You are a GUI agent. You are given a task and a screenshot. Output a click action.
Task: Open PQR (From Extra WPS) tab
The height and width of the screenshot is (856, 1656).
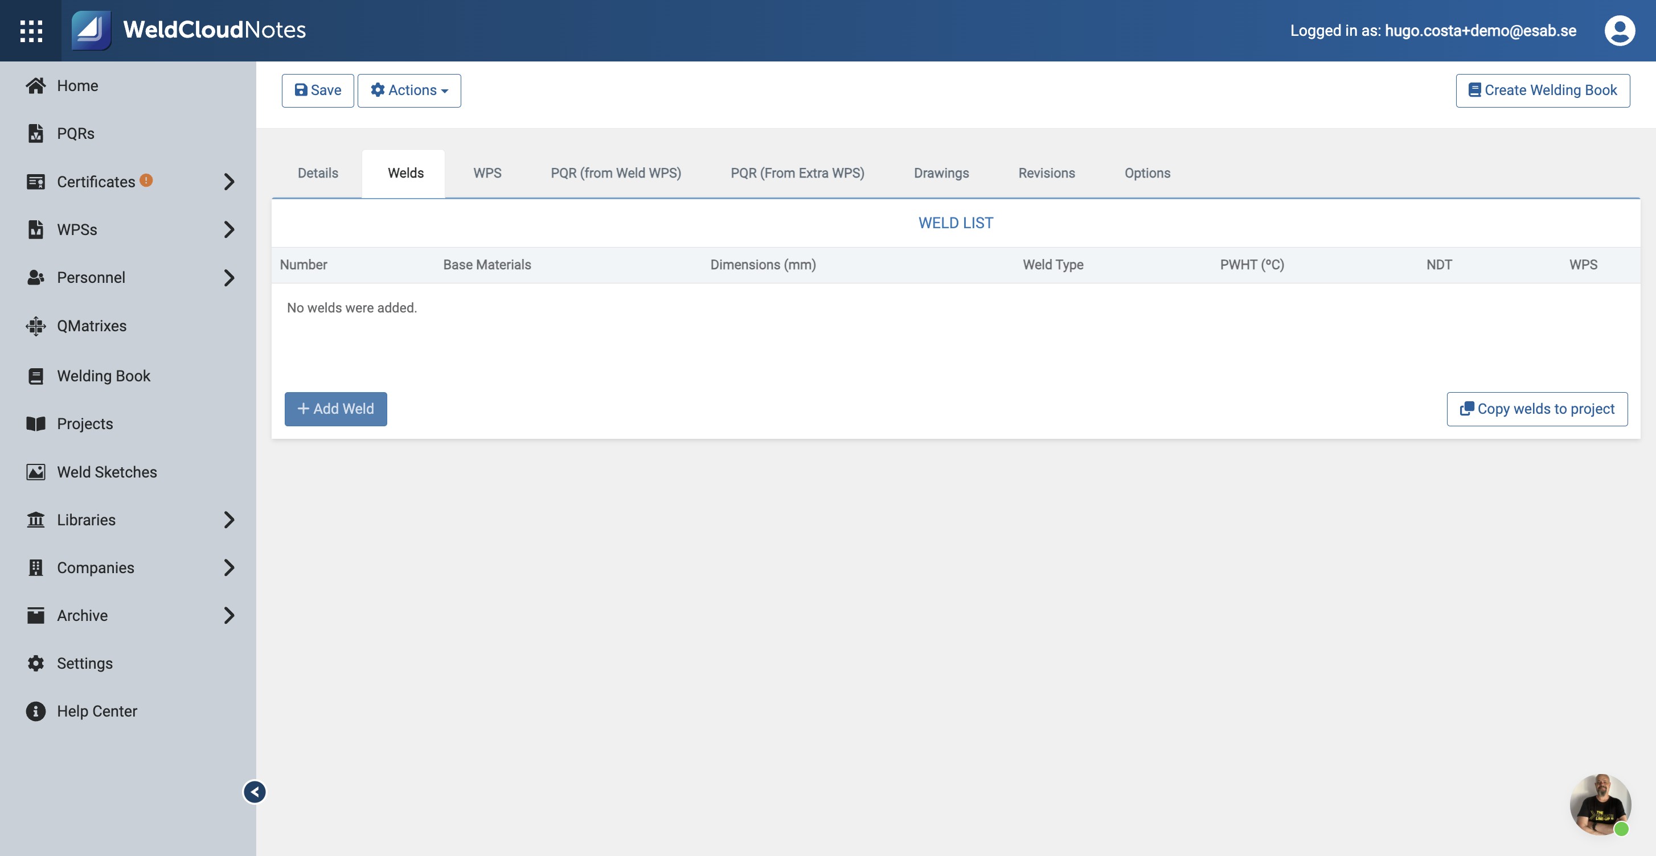coord(797,174)
